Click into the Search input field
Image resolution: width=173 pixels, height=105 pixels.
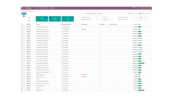(x=118, y=11)
